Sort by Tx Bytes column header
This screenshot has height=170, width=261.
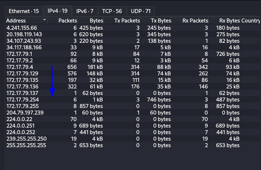click(x=161, y=21)
